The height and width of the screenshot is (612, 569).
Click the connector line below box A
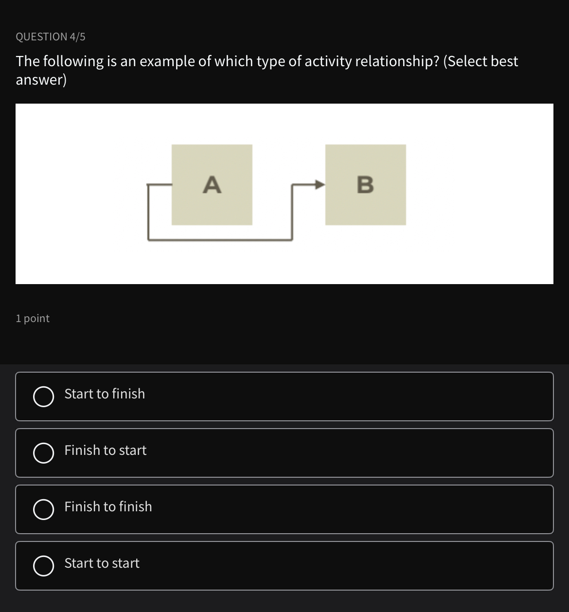point(220,239)
